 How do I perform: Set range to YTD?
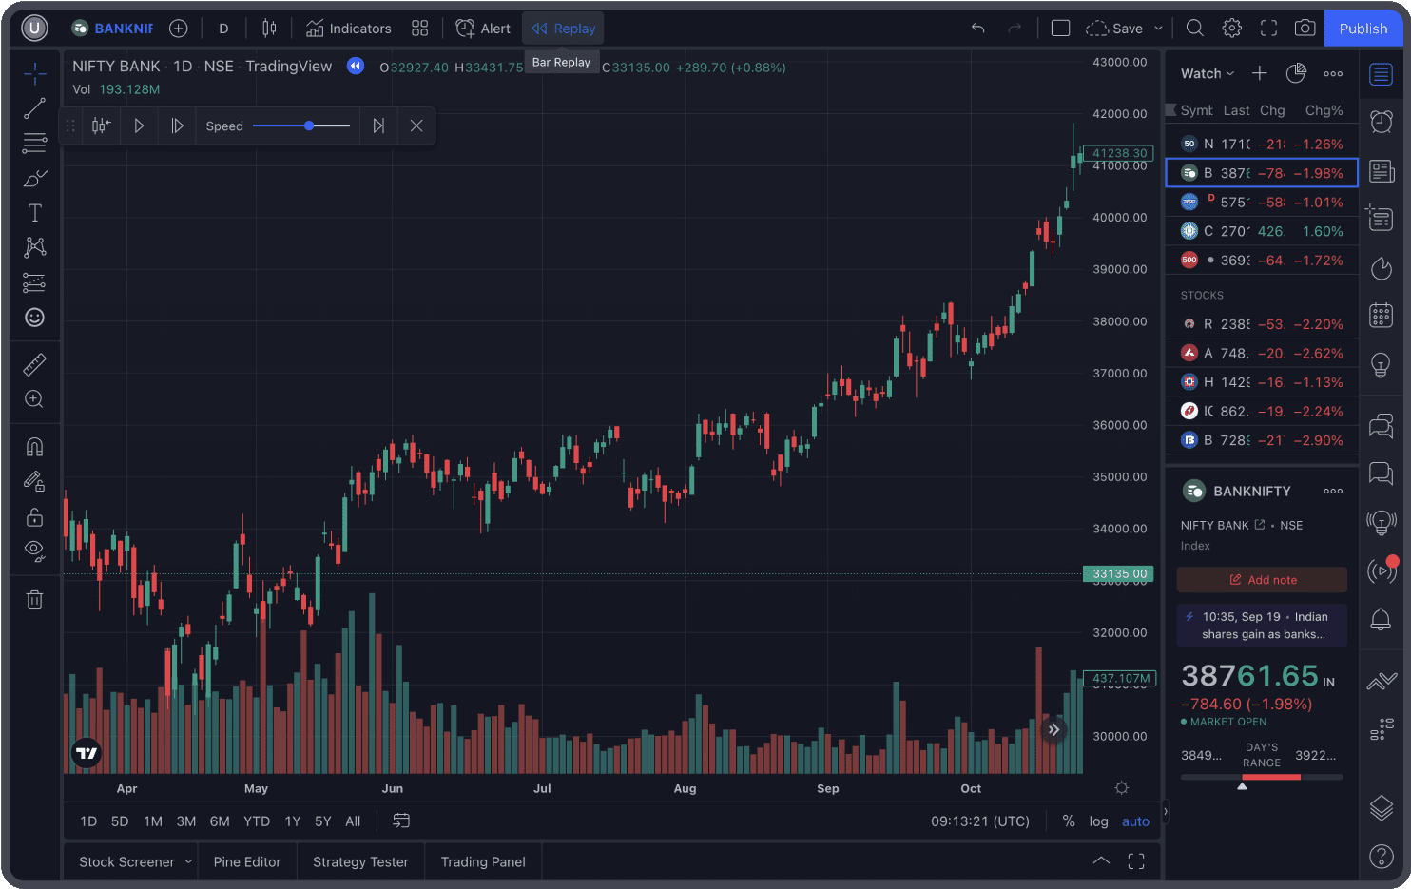tap(257, 821)
